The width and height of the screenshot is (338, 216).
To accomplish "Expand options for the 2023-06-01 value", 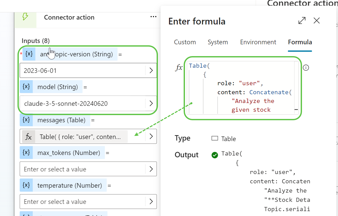I will point(151,71).
